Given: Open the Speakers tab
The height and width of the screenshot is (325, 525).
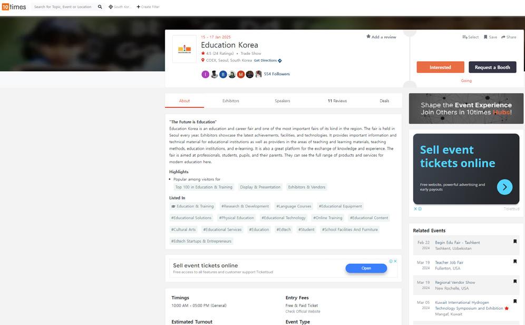Looking at the screenshot, I should point(282,101).
